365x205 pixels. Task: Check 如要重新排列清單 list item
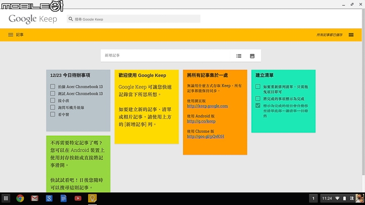(x=258, y=87)
